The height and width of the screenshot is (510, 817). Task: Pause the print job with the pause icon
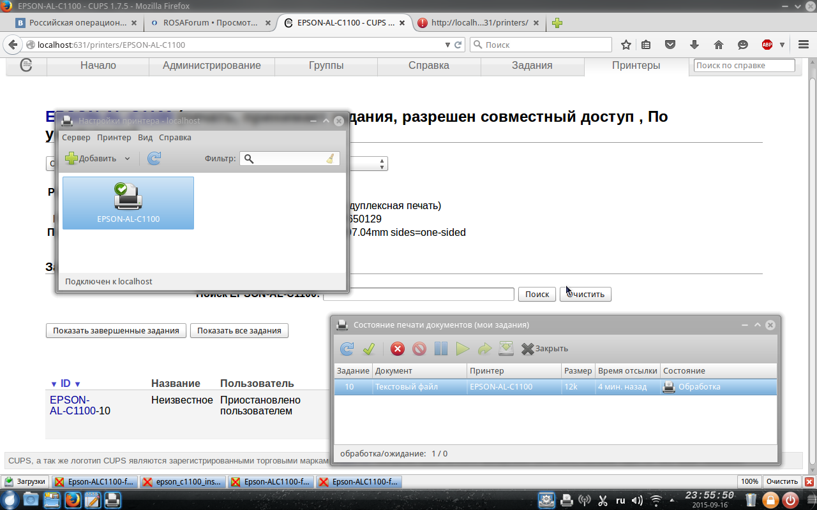441,349
